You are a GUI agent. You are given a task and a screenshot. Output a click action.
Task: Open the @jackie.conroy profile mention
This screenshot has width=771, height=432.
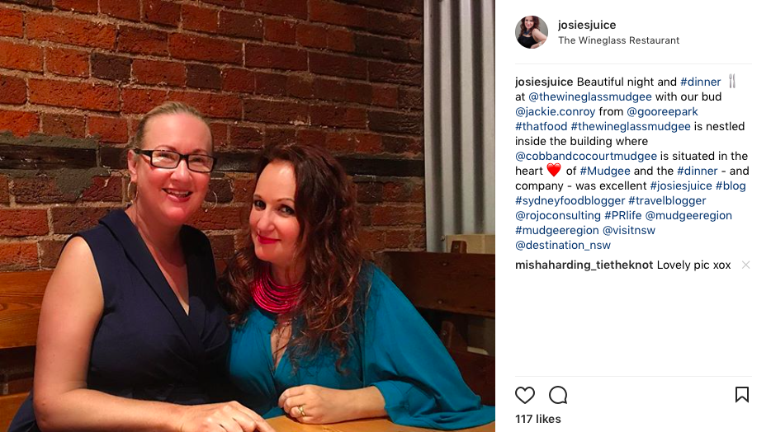(x=556, y=111)
